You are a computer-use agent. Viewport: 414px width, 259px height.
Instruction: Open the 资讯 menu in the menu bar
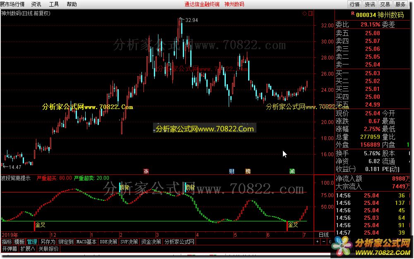click(x=36, y=4)
